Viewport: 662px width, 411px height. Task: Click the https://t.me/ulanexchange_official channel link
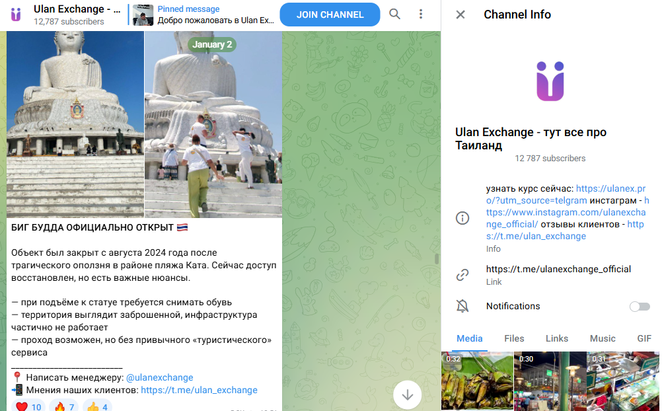(x=558, y=269)
